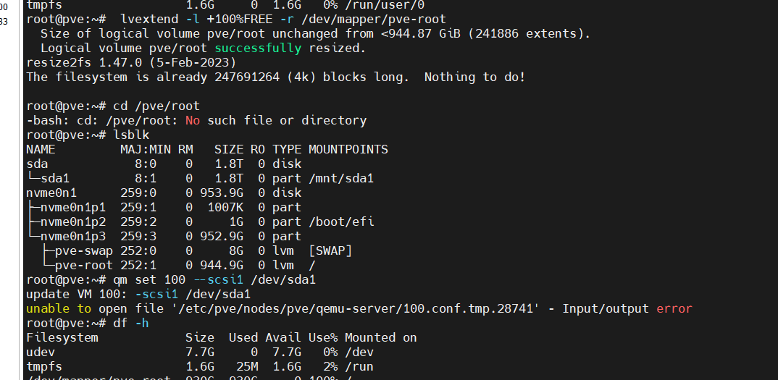This screenshot has height=380, width=778.
Task: Click the lvextend command line
Action: (236, 20)
